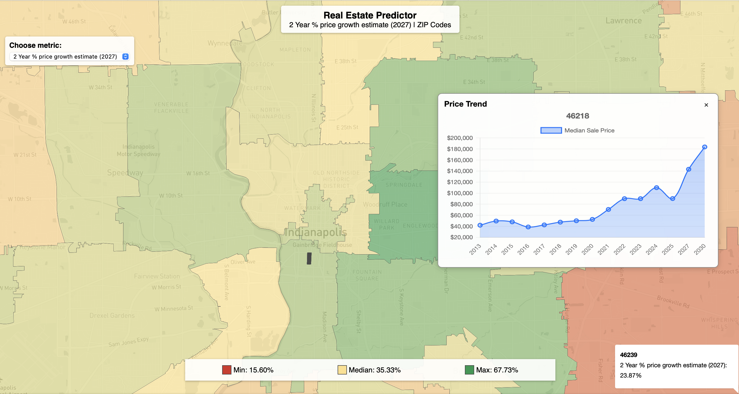The image size is (739, 394).
Task: Click the Lawrence label on the map
Action: [x=623, y=21]
